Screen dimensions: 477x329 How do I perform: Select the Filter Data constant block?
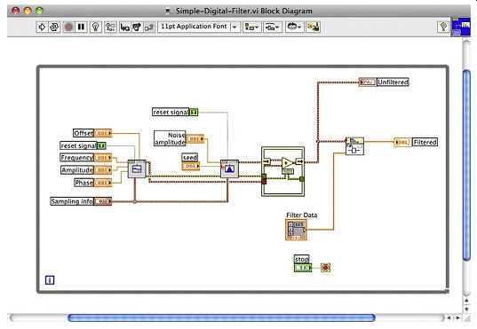[x=296, y=230]
